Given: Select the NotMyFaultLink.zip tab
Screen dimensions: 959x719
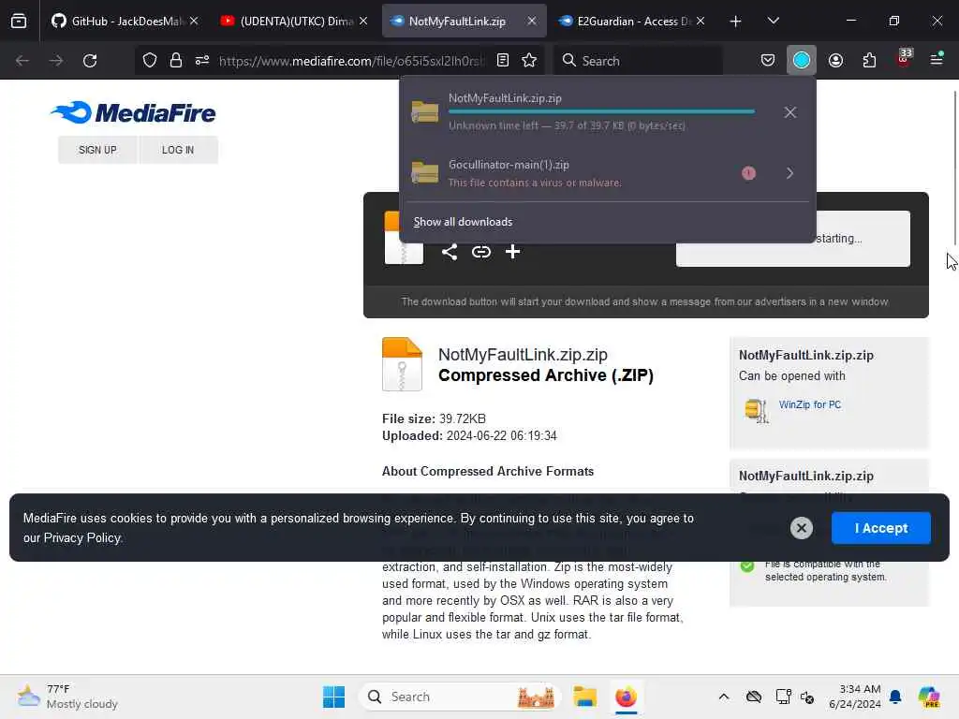Looking at the screenshot, I should pos(456,21).
